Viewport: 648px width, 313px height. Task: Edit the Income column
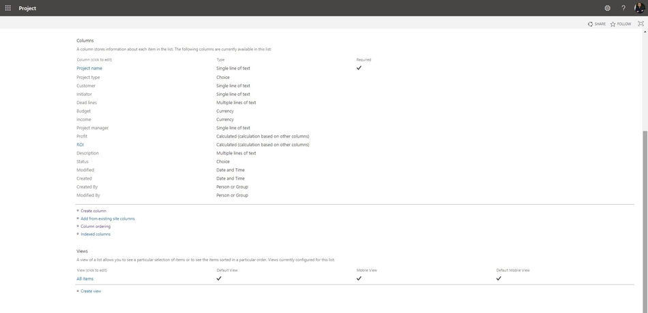(84, 120)
